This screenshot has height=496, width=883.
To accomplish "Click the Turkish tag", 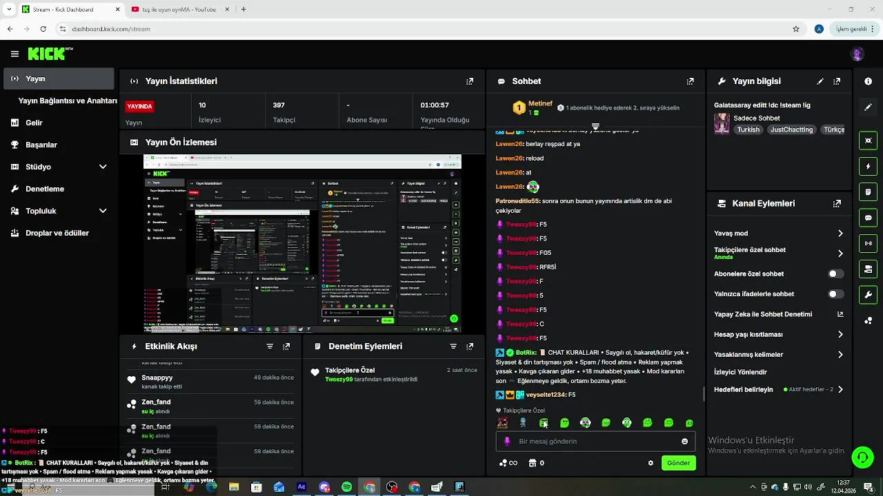I will [x=748, y=130].
